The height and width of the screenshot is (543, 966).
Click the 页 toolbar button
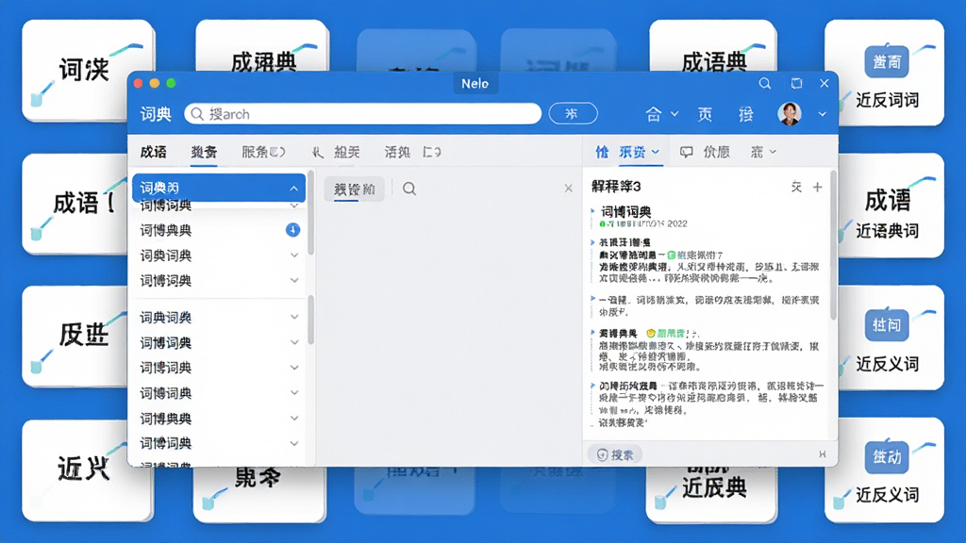click(705, 114)
